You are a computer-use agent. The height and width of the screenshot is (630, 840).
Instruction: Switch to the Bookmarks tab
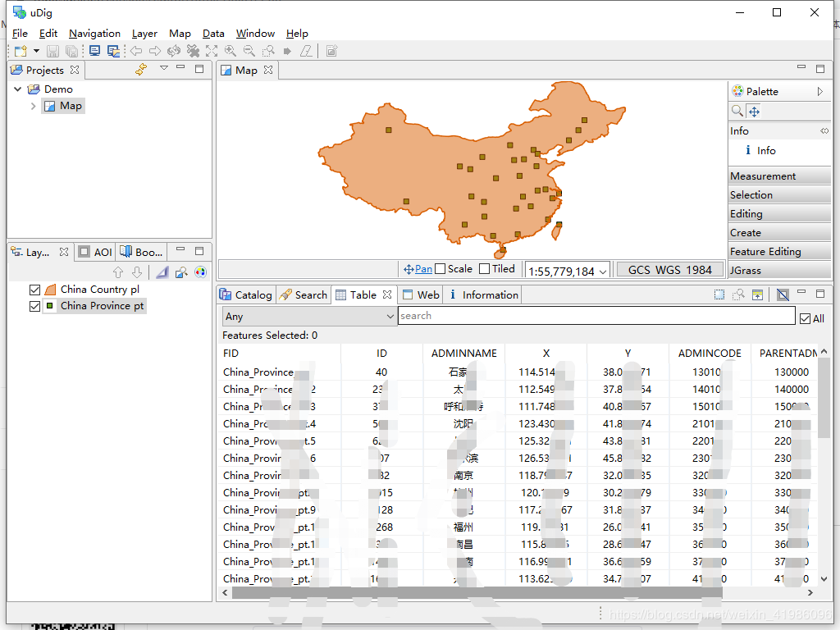[x=141, y=252]
